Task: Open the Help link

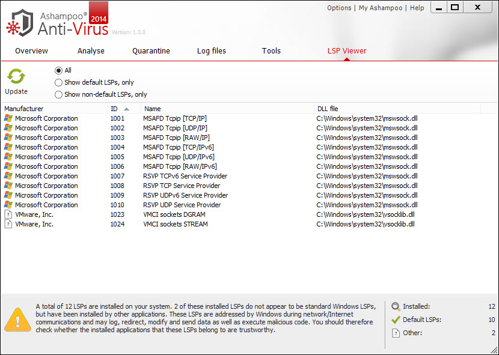Action: click(417, 8)
